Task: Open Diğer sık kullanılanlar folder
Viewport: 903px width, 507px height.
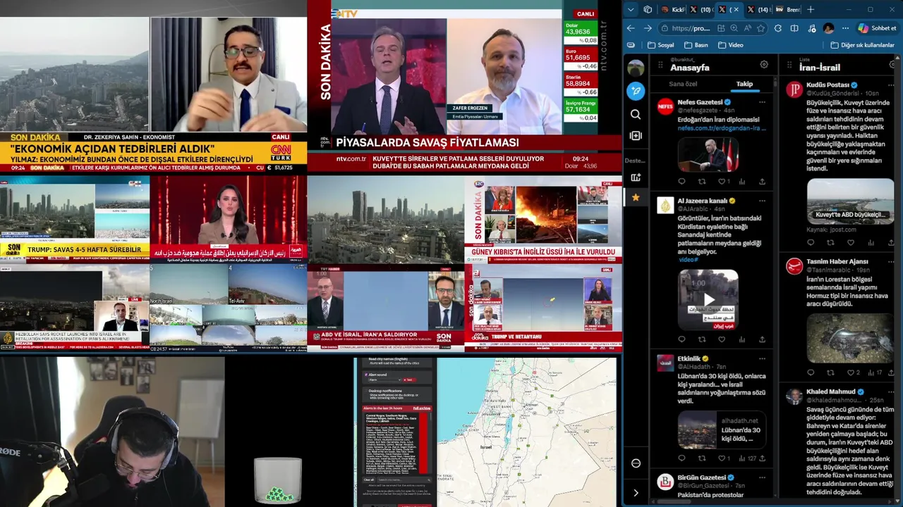Action: tap(863, 45)
